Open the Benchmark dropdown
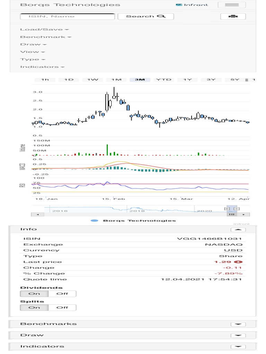Viewport: 266px width, 354px height. 46,37
